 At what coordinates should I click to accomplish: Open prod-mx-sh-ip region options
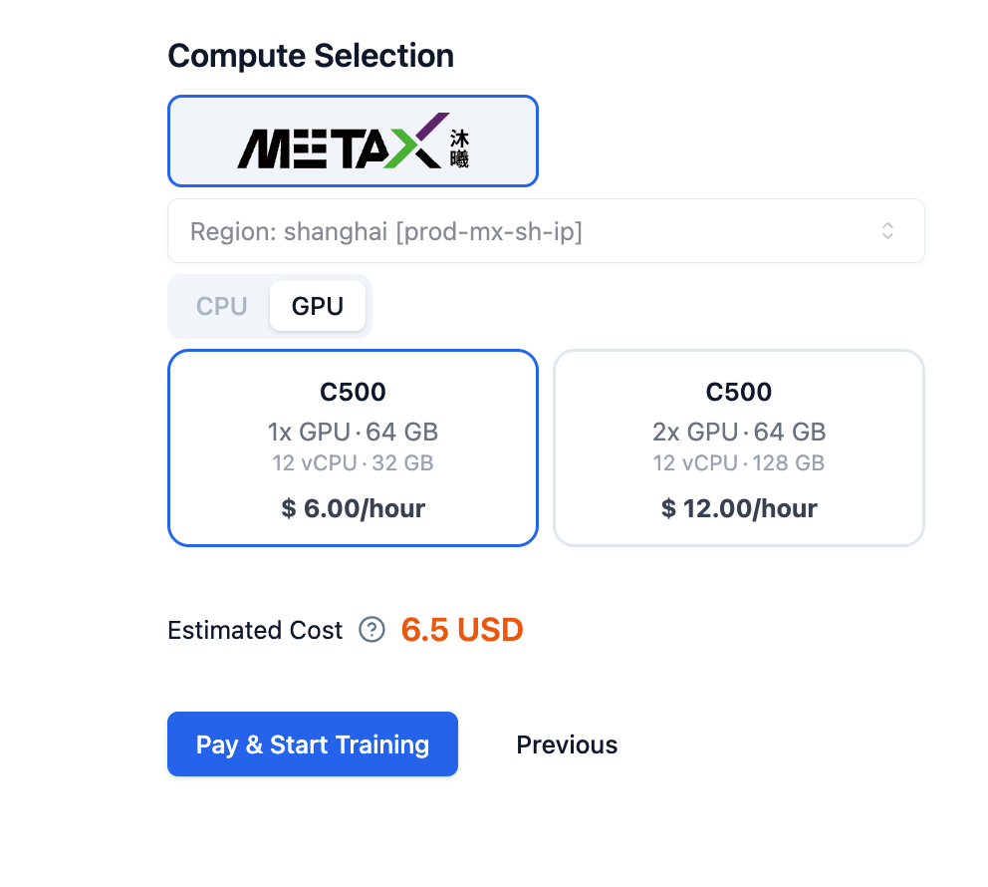coord(546,230)
